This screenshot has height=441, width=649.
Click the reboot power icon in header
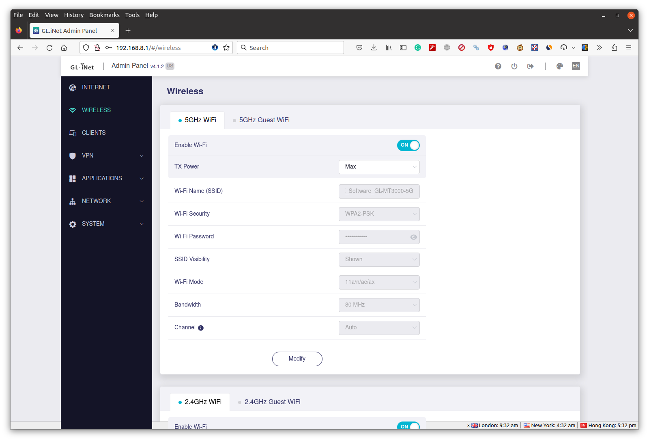[x=514, y=66]
